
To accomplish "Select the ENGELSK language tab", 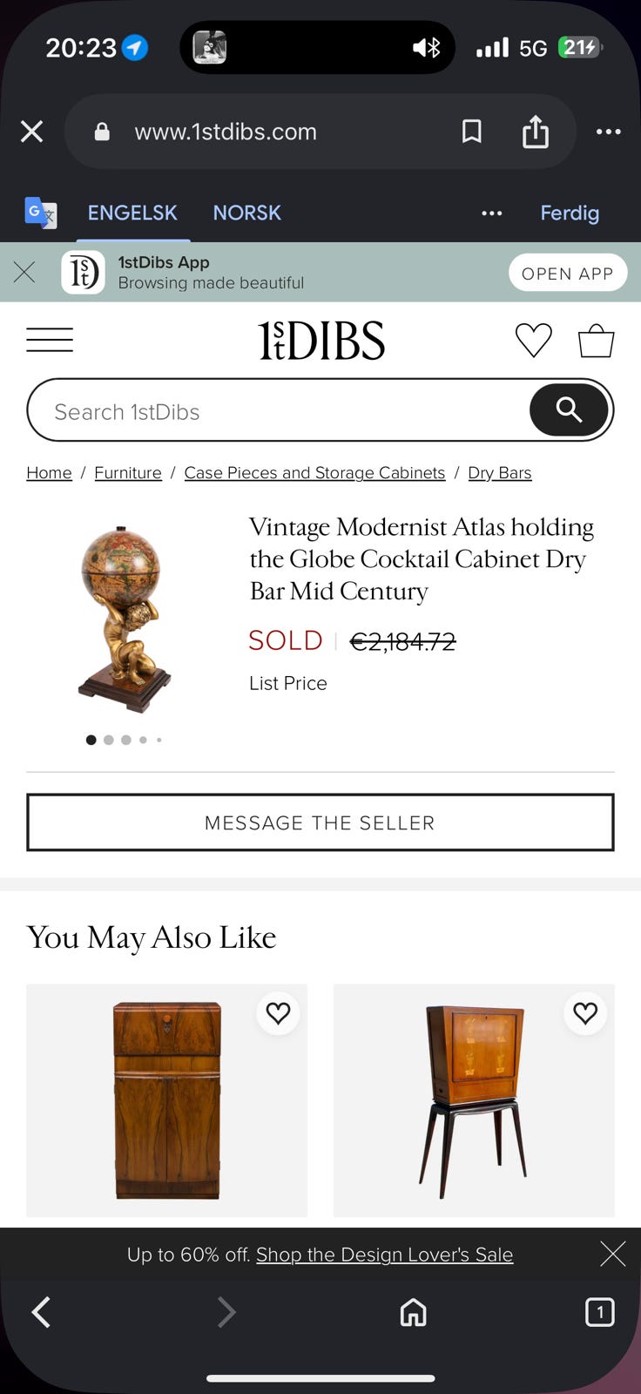I will tap(132, 213).
